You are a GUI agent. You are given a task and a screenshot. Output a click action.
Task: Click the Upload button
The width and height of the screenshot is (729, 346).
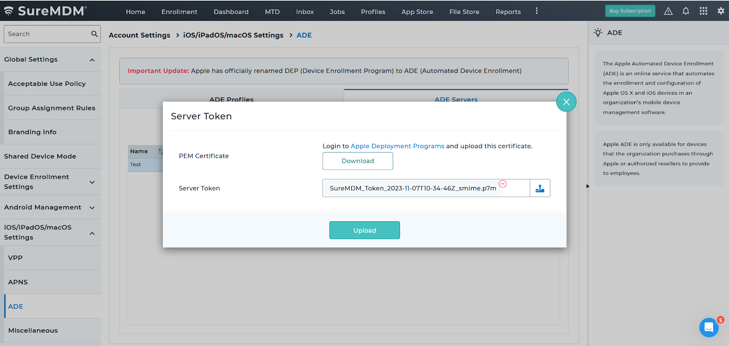[x=364, y=230]
